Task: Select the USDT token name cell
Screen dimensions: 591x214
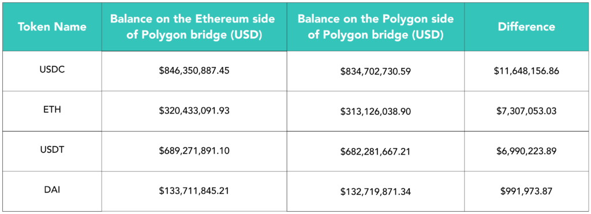Action: 52,151
